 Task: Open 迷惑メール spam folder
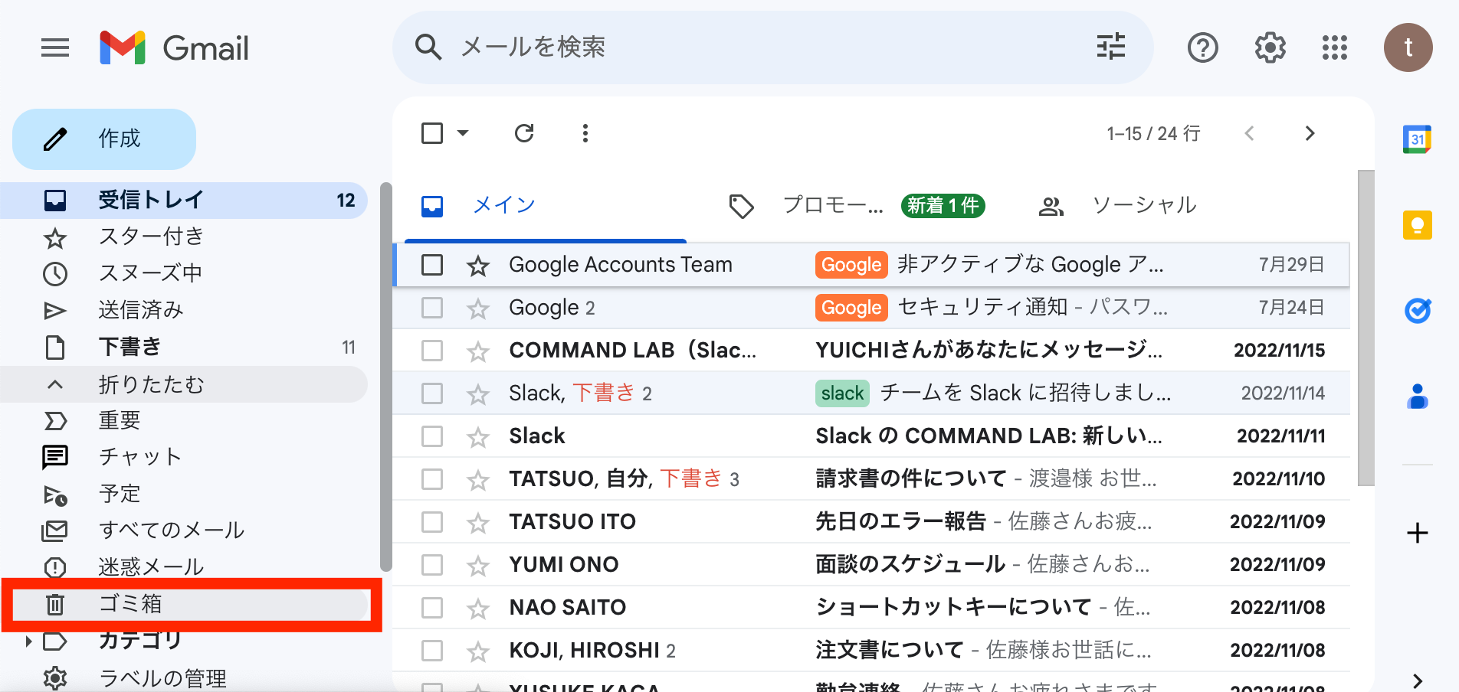[184, 568]
